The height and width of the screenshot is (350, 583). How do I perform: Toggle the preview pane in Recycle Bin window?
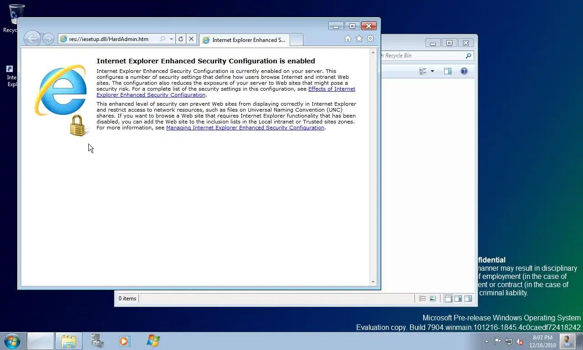tap(448, 71)
